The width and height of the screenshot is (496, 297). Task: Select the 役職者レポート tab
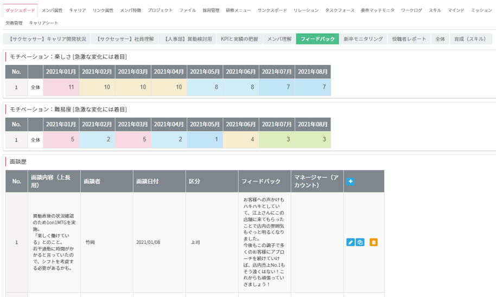click(409, 39)
